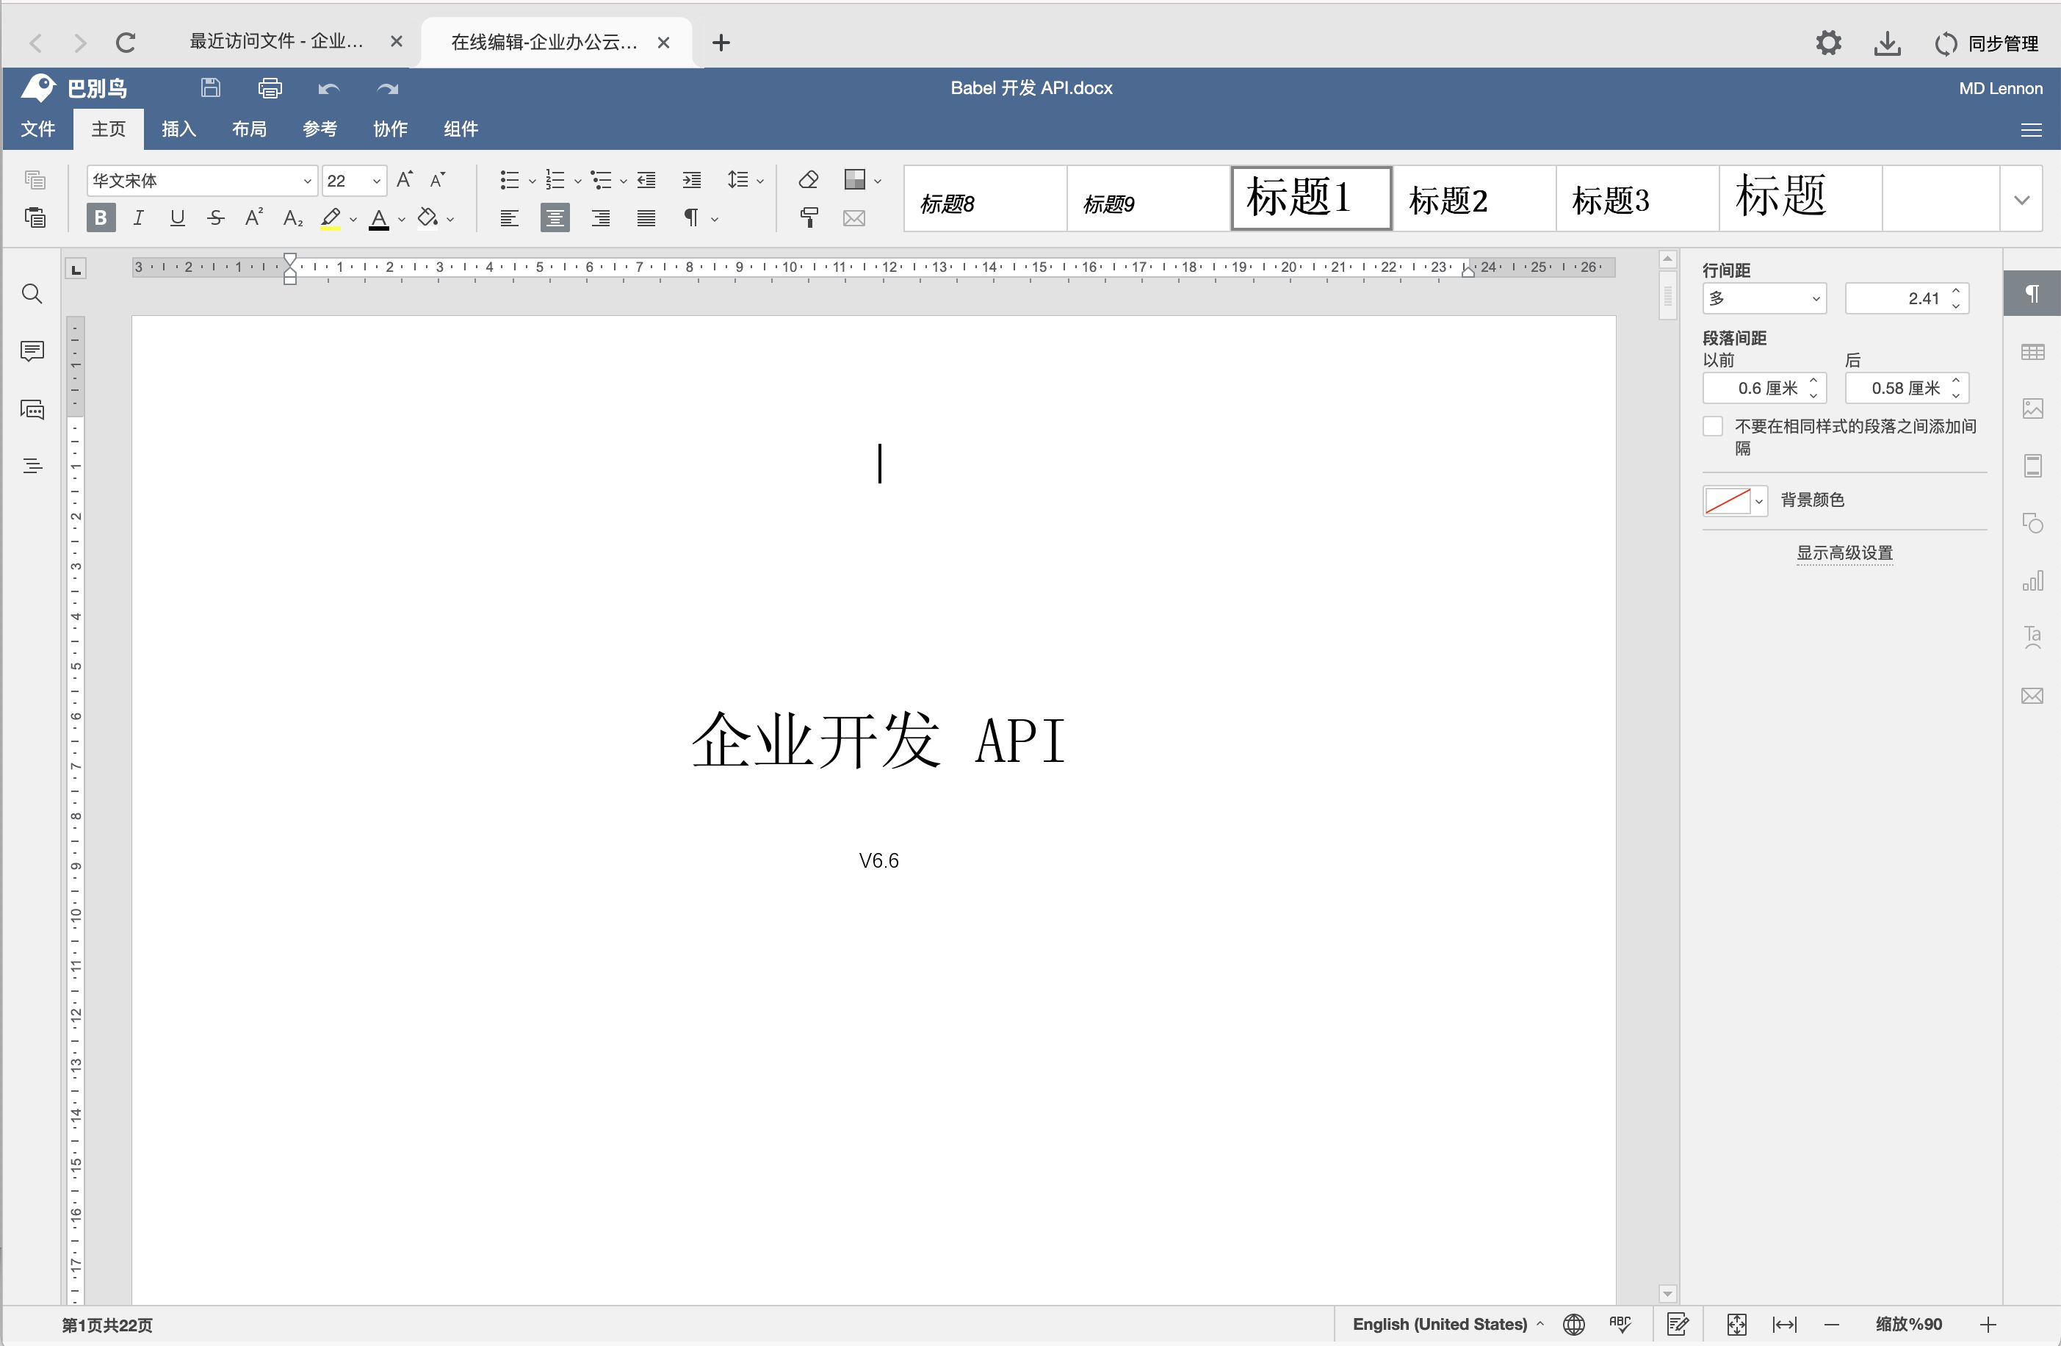Click the copy icon in ribbon

[35, 180]
